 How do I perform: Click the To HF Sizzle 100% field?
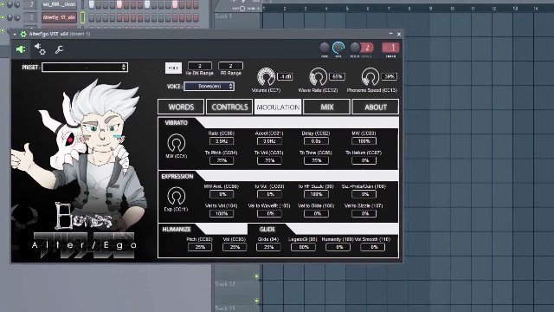[x=316, y=194]
